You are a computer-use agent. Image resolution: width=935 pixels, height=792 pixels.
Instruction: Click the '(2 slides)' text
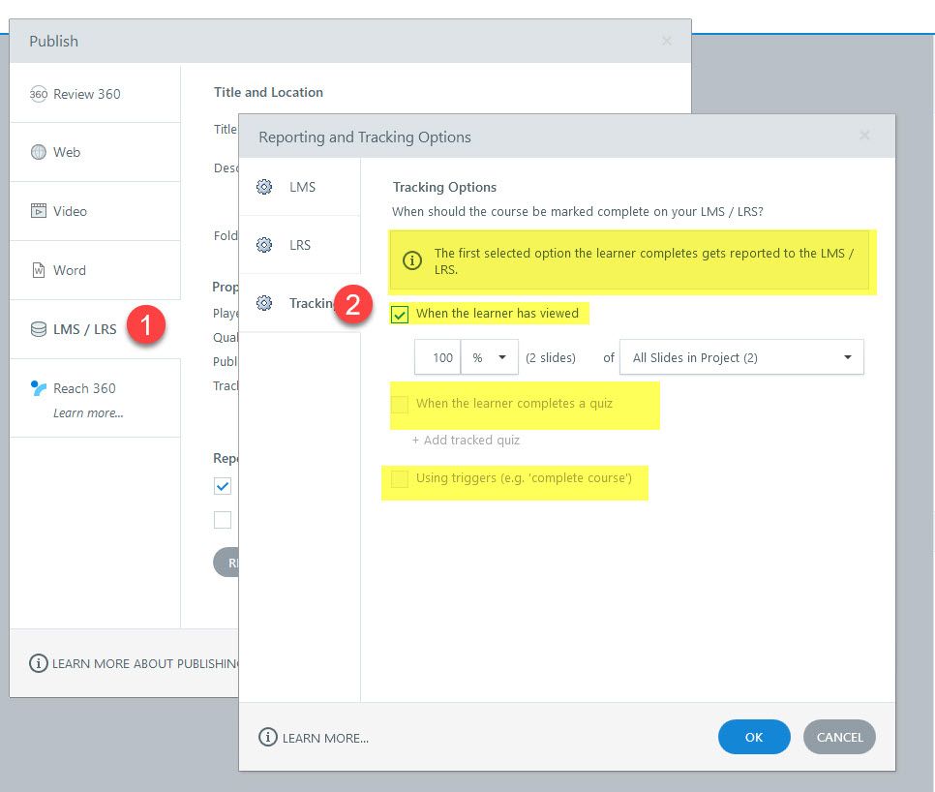[x=551, y=358]
